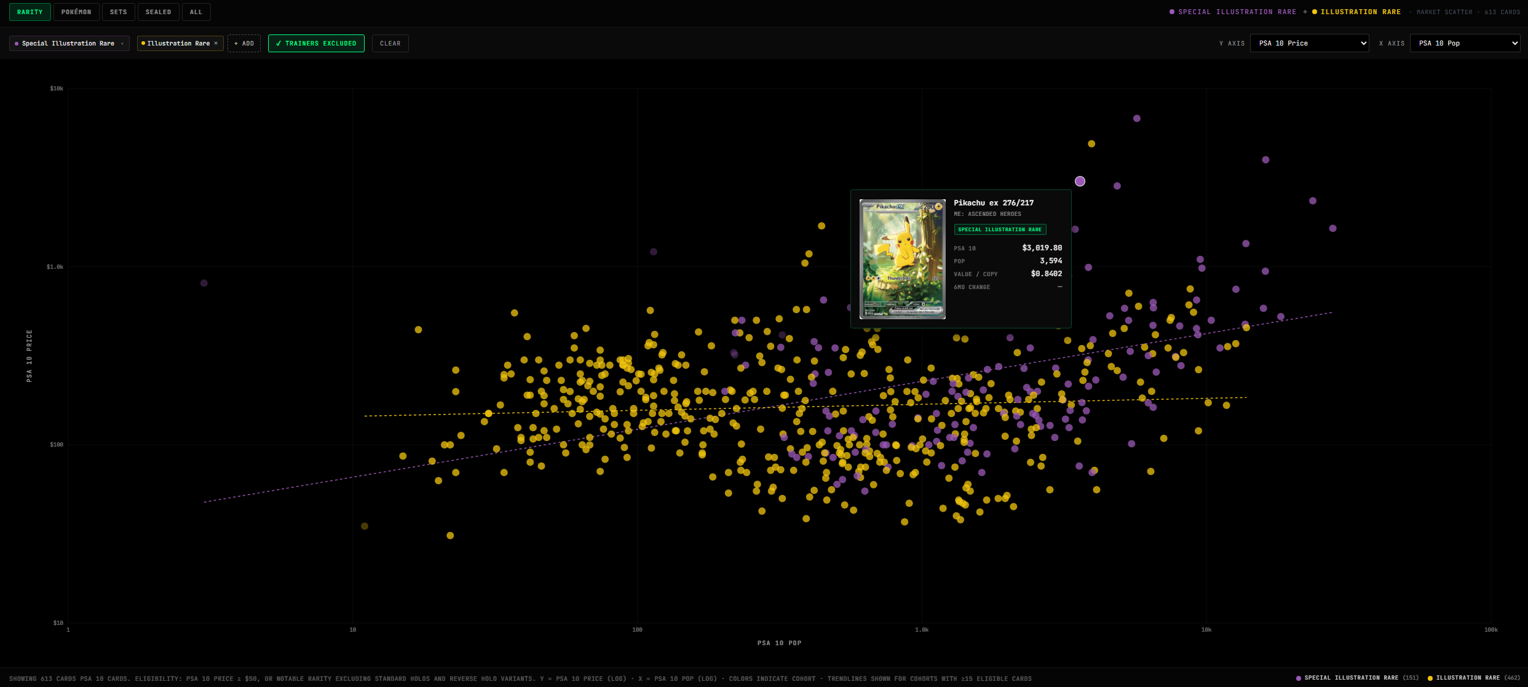The height and width of the screenshot is (687, 1528).
Task: Click the purple swatch in the bottom legend
Action: coord(1299,678)
